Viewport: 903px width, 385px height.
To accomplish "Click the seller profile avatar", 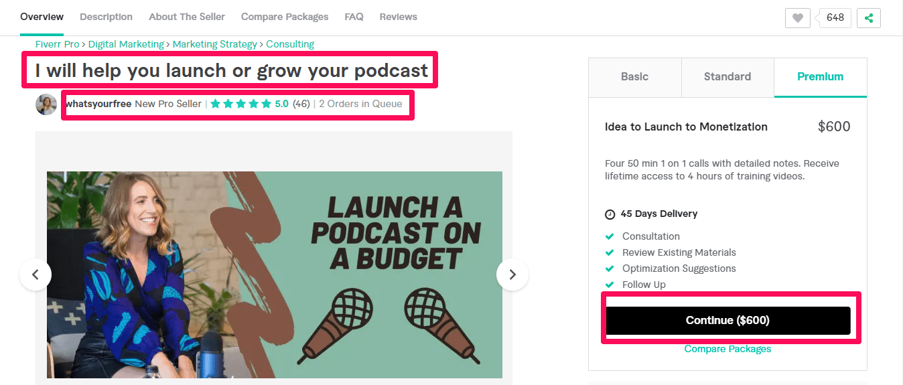I will click(46, 104).
